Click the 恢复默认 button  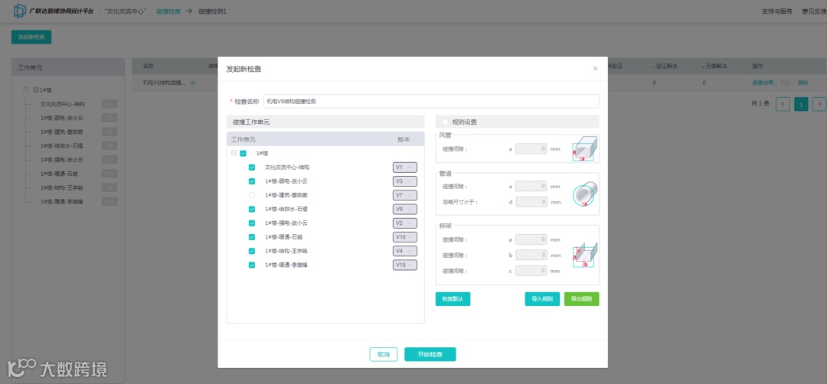pos(453,298)
